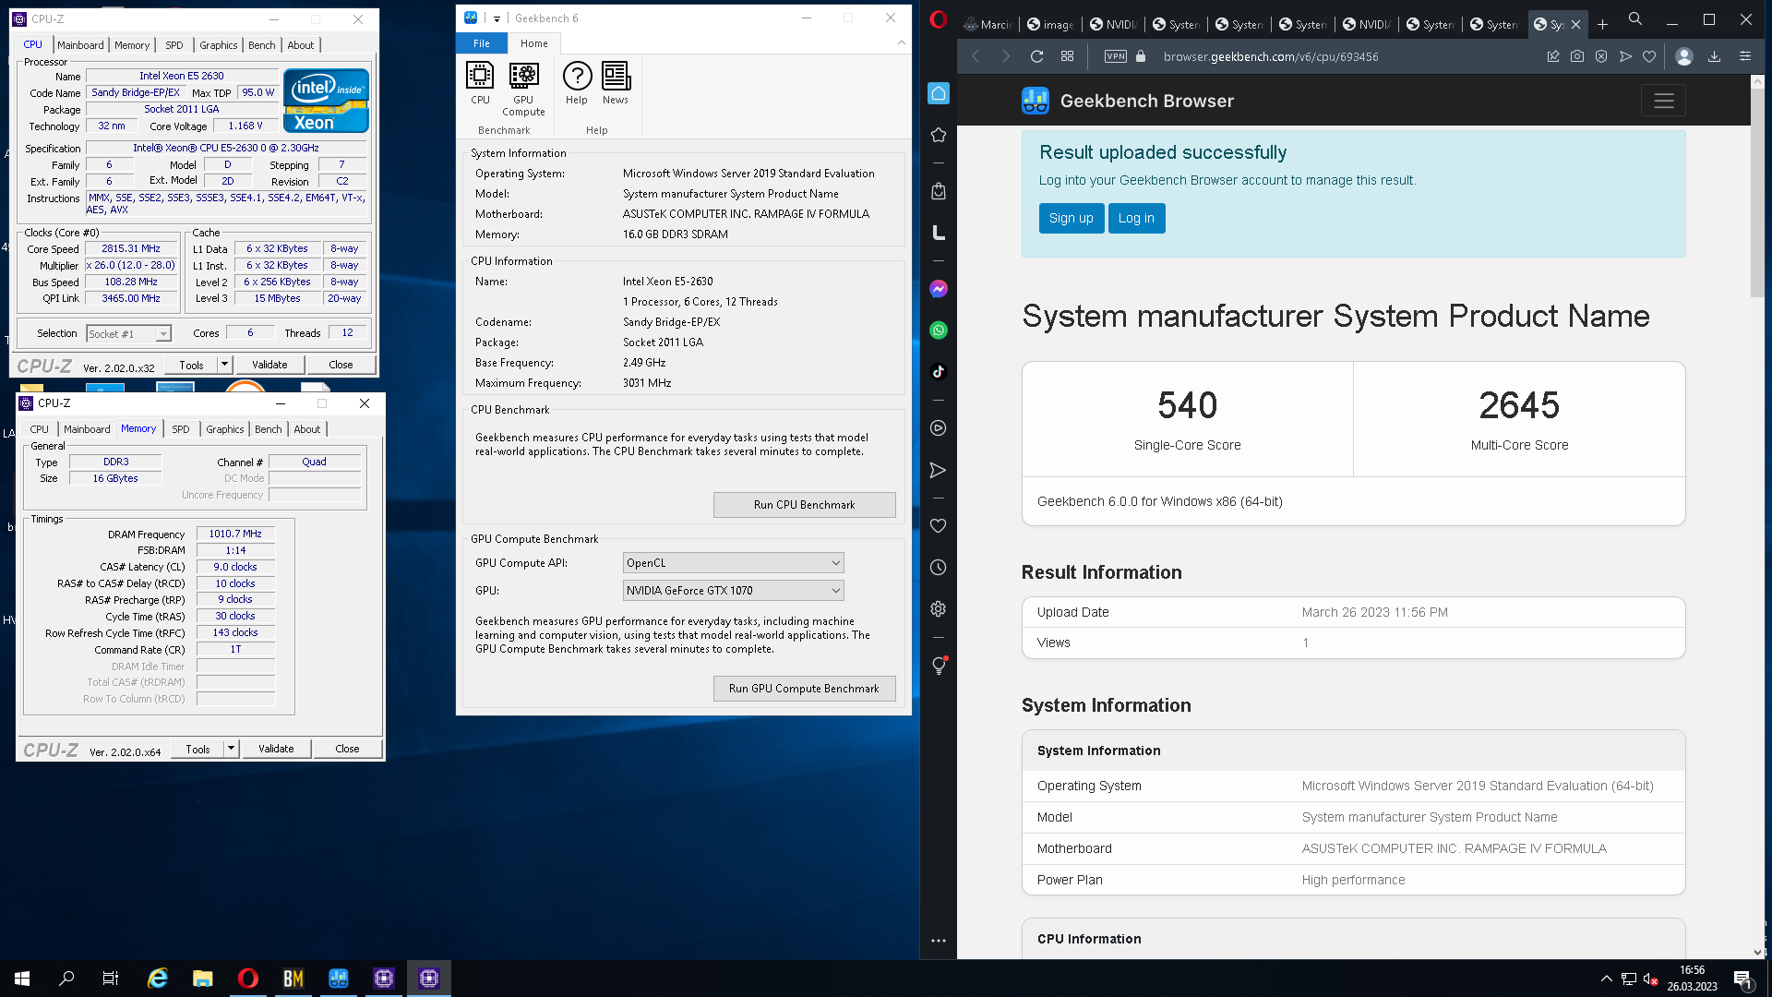Expand Tools dropdown arrow in lower CPU-Z

pyautogui.click(x=231, y=749)
